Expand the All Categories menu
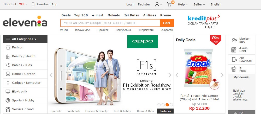Screen dimensions: 261x114 [25, 39]
